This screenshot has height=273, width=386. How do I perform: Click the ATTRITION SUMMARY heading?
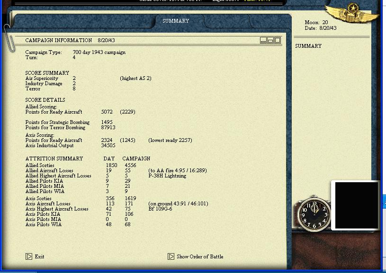coord(54,159)
